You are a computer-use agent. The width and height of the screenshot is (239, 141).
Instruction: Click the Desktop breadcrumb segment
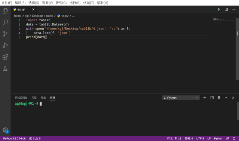[37, 16]
